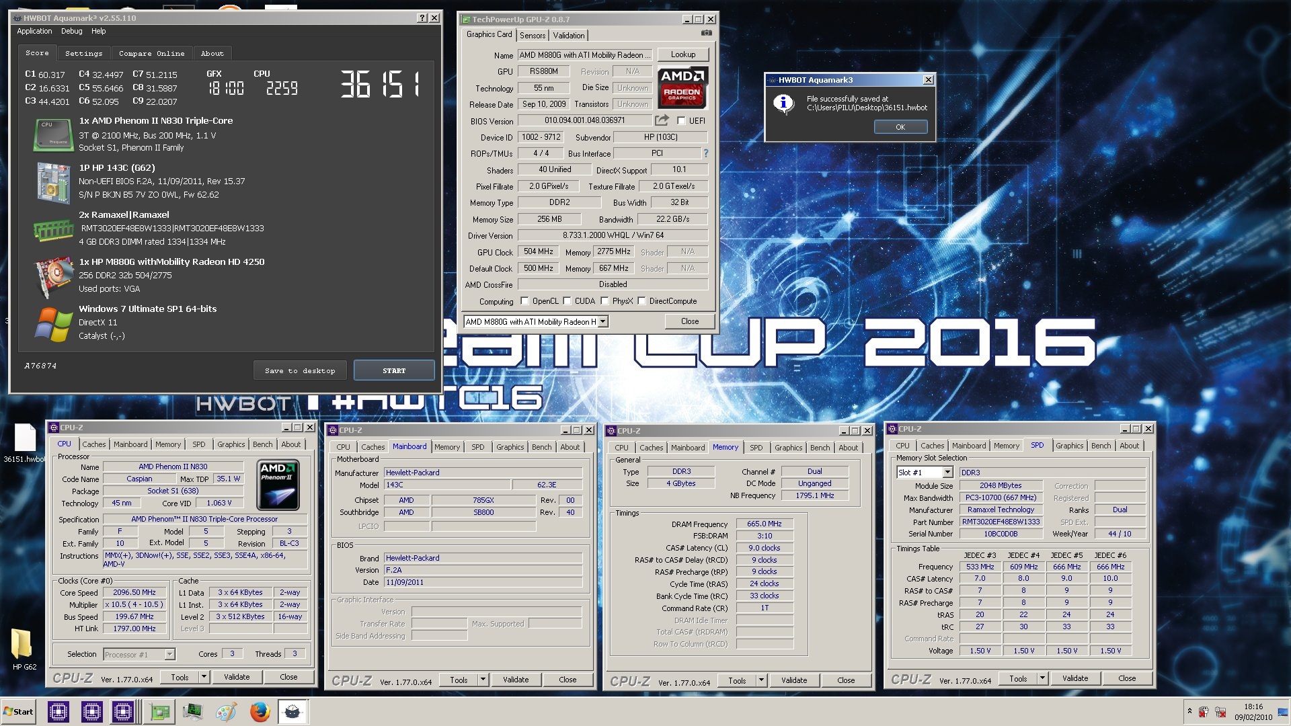Image resolution: width=1291 pixels, height=726 pixels.
Task: Click the AMD Phenom II logo in CPU-Z
Action: [x=278, y=485]
